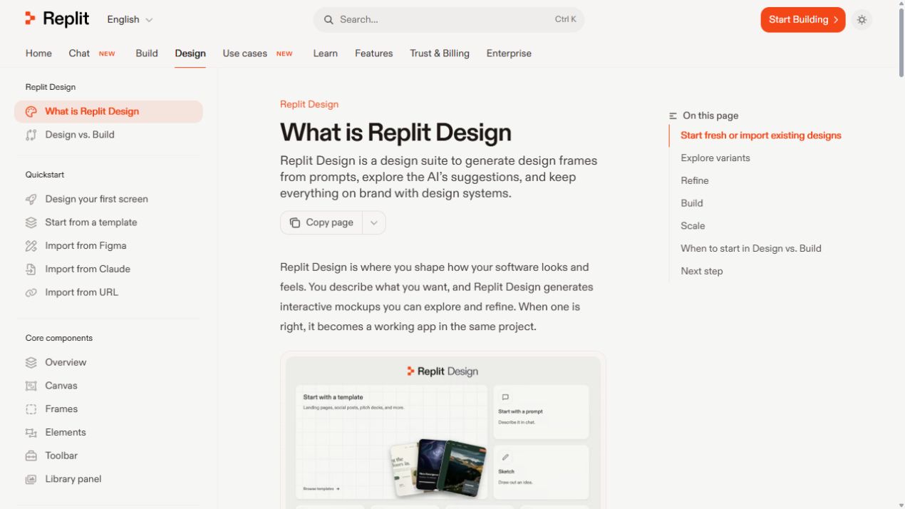Open the Design vs. Build sidebar page
The height and width of the screenshot is (509, 905).
pyautogui.click(x=108, y=135)
